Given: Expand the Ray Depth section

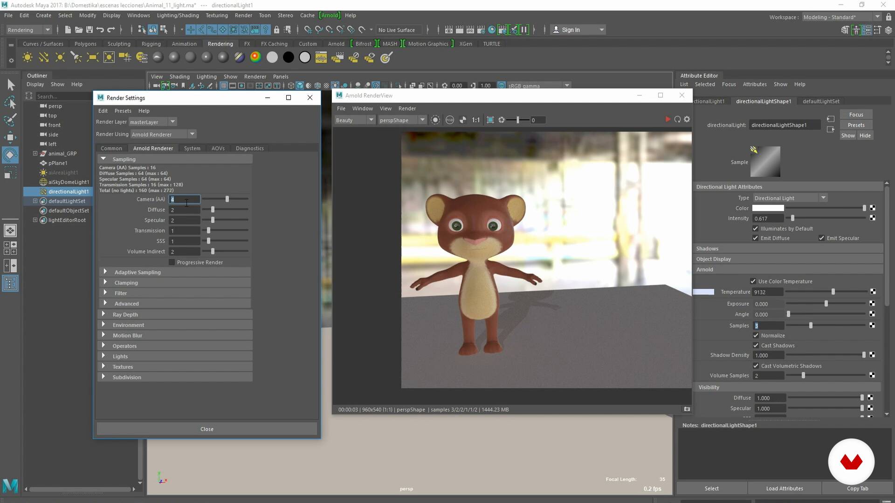Looking at the screenshot, I should click(103, 314).
